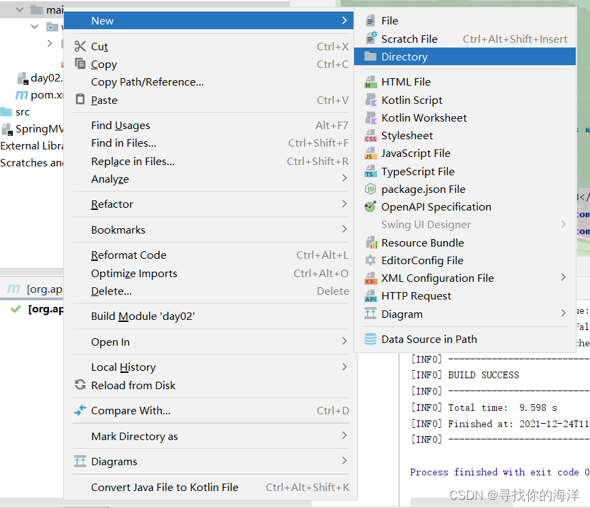Choose Find in Files menu entry
The height and width of the screenshot is (508, 590).
click(x=210, y=143)
